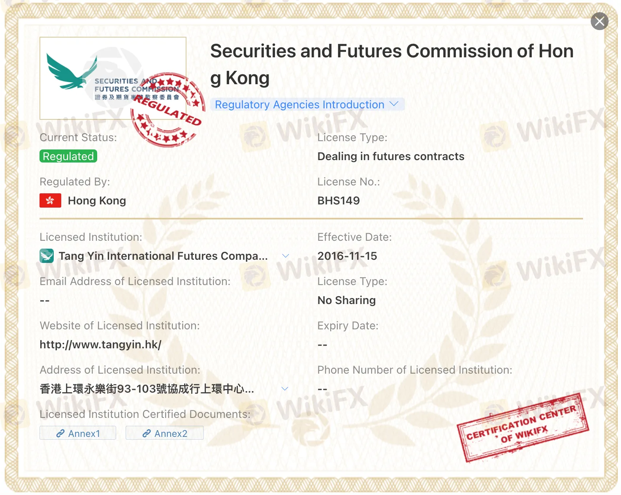
Task: Click the link icon beside Annex1
Action: pyautogui.click(x=61, y=433)
